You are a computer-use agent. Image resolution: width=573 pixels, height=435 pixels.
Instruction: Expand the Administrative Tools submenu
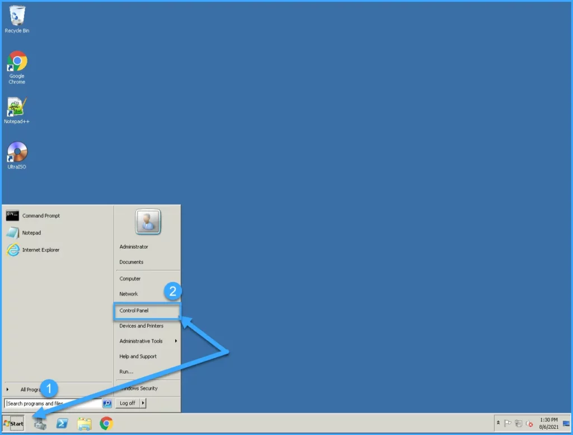coord(176,341)
